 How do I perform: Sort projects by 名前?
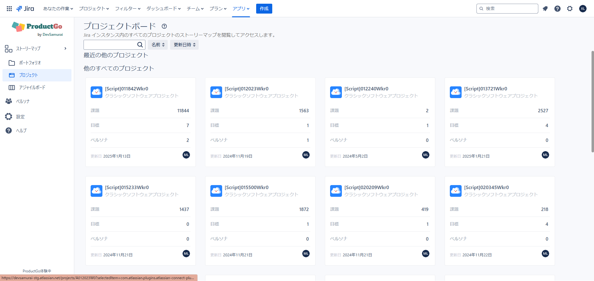tap(158, 45)
